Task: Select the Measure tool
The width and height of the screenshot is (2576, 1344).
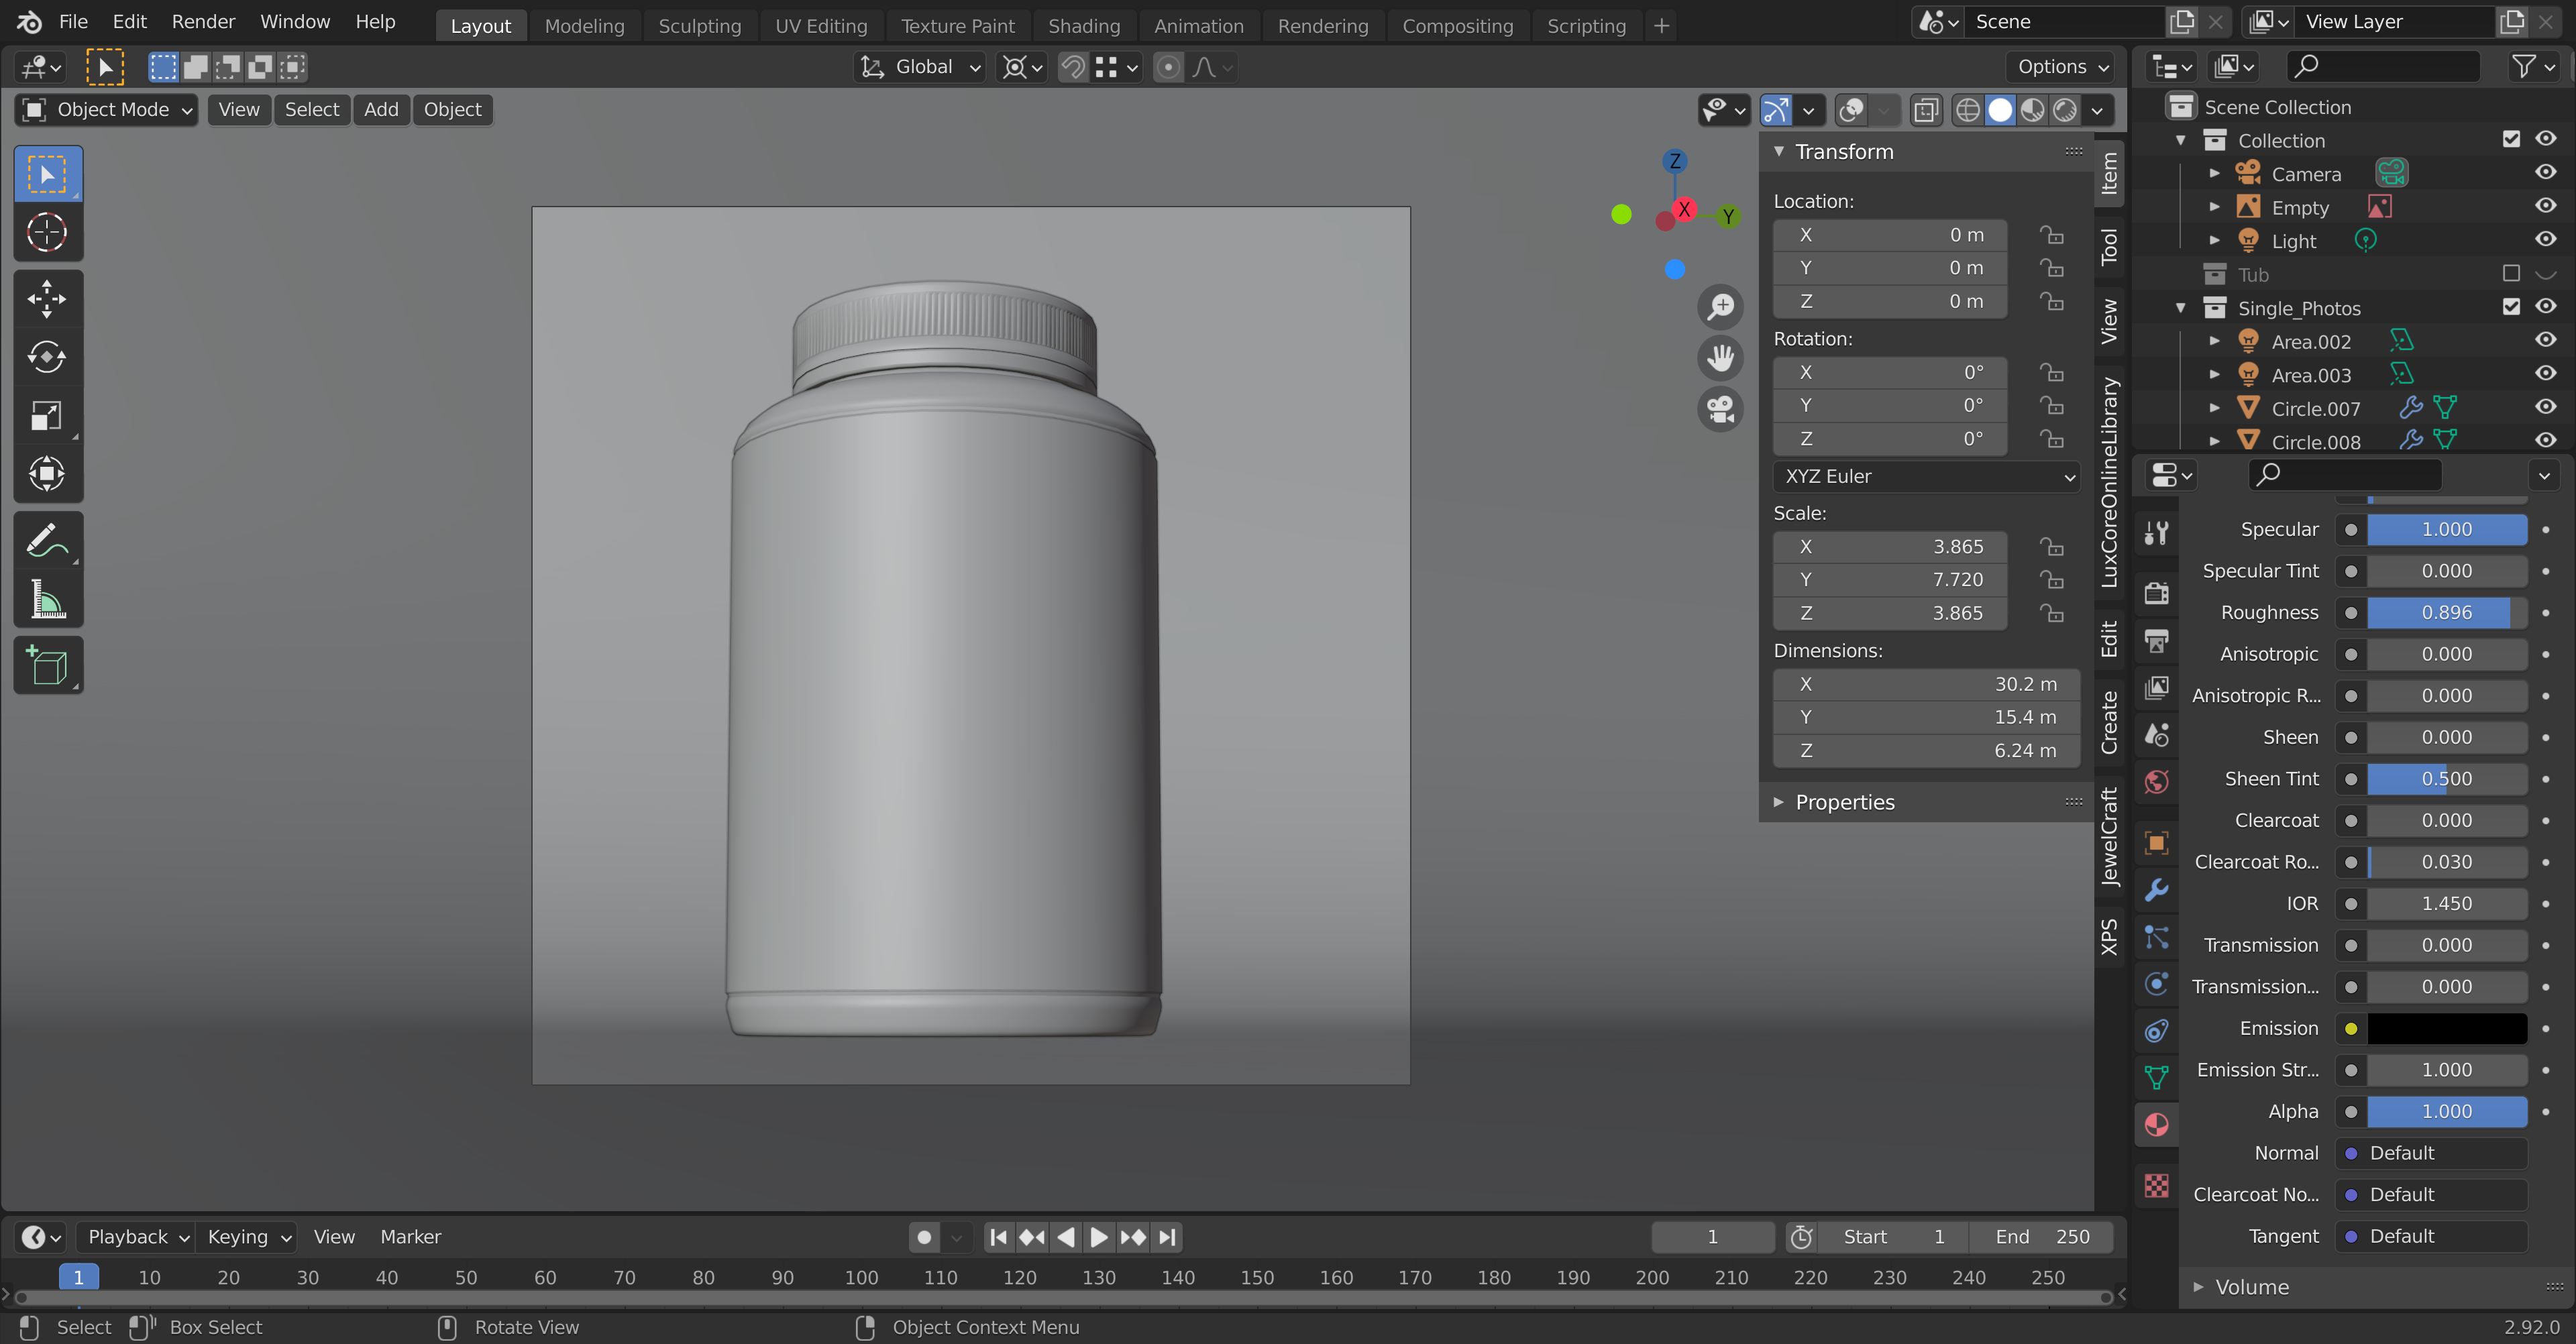Action: [47, 599]
